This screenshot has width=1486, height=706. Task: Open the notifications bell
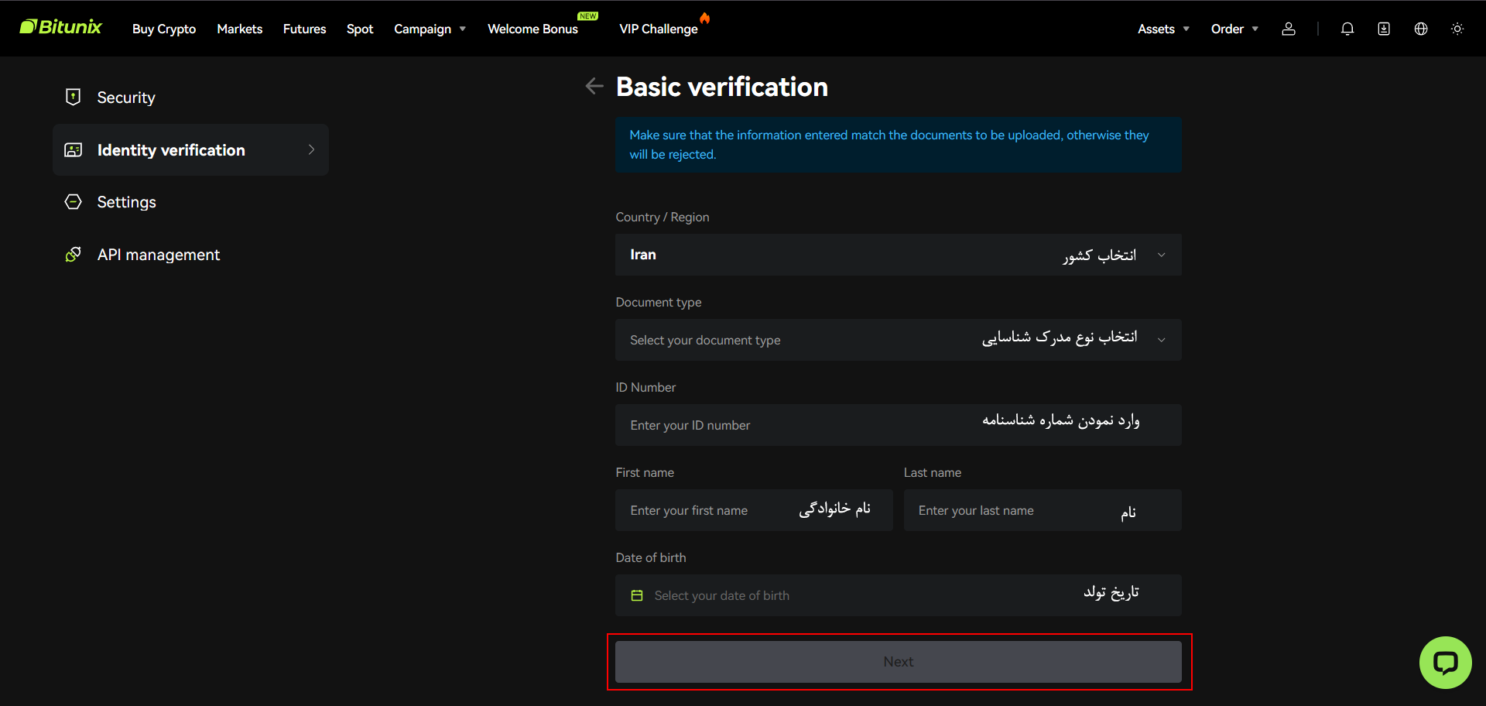pyautogui.click(x=1347, y=29)
